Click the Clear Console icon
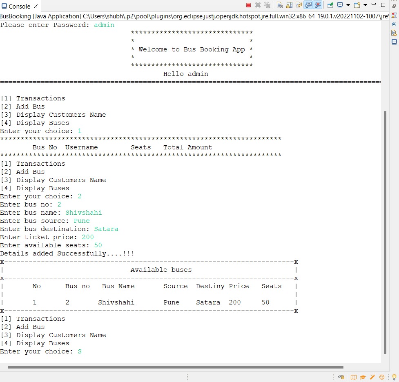Screen dimensions: 399x382 [280, 5]
